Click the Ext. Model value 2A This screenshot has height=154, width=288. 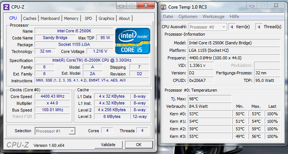coord(93,74)
